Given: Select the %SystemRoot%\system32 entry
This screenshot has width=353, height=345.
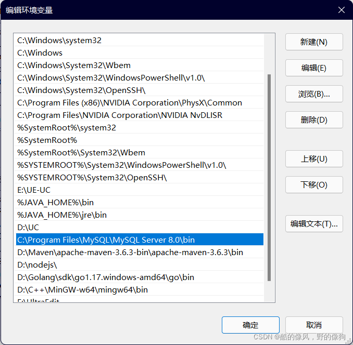Looking at the screenshot, I should pos(140,128).
